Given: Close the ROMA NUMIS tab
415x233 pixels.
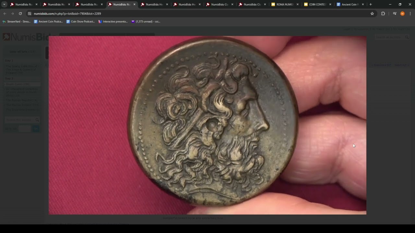Looking at the screenshot, I should [x=297, y=5].
